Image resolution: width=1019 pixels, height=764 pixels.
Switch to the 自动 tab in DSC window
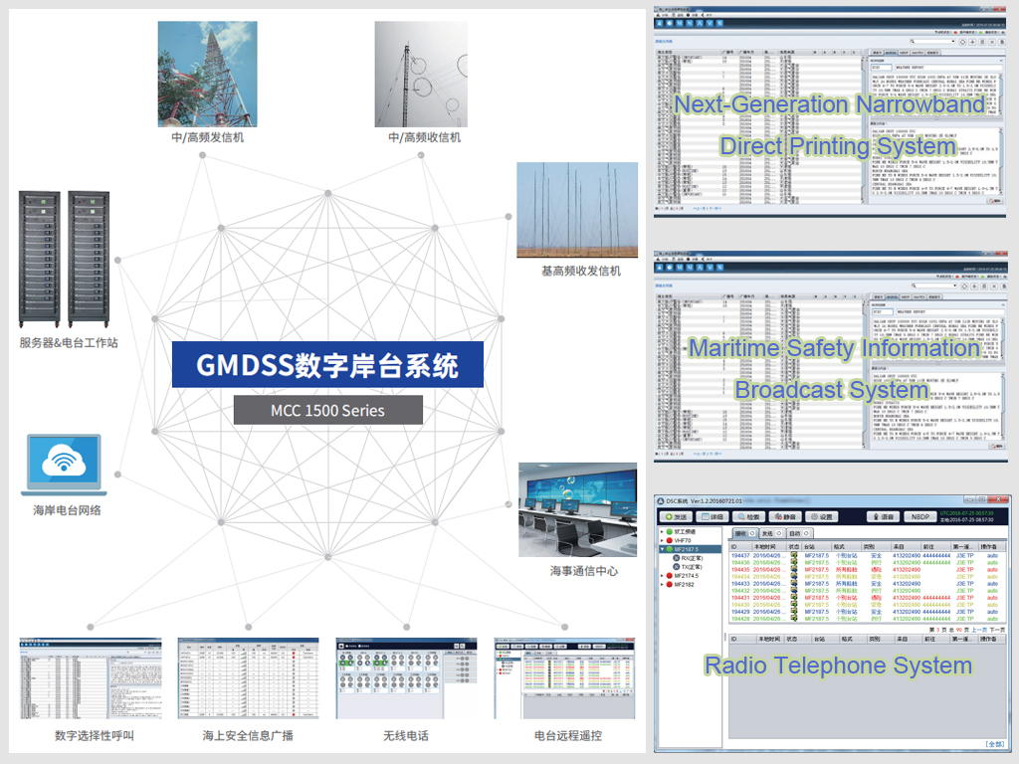coord(798,533)
